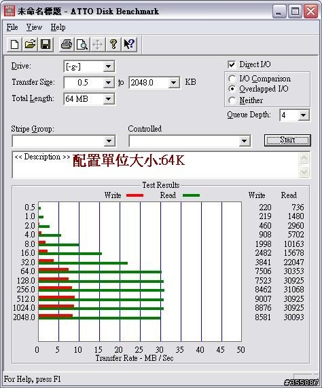Click the New file toolbar icon

[x=15, y=45]
